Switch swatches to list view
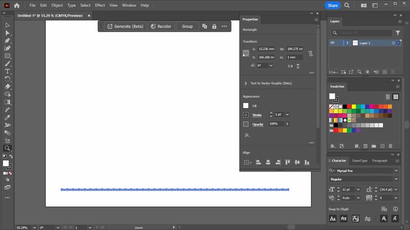The height and width of the screenshot is (230, 410). tap(387, 97)
